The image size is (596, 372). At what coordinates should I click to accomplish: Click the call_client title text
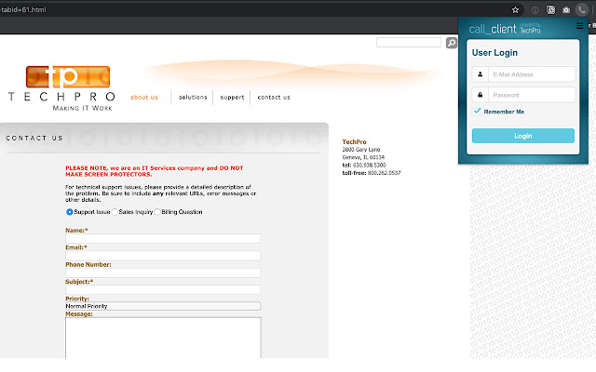point(493,29)
